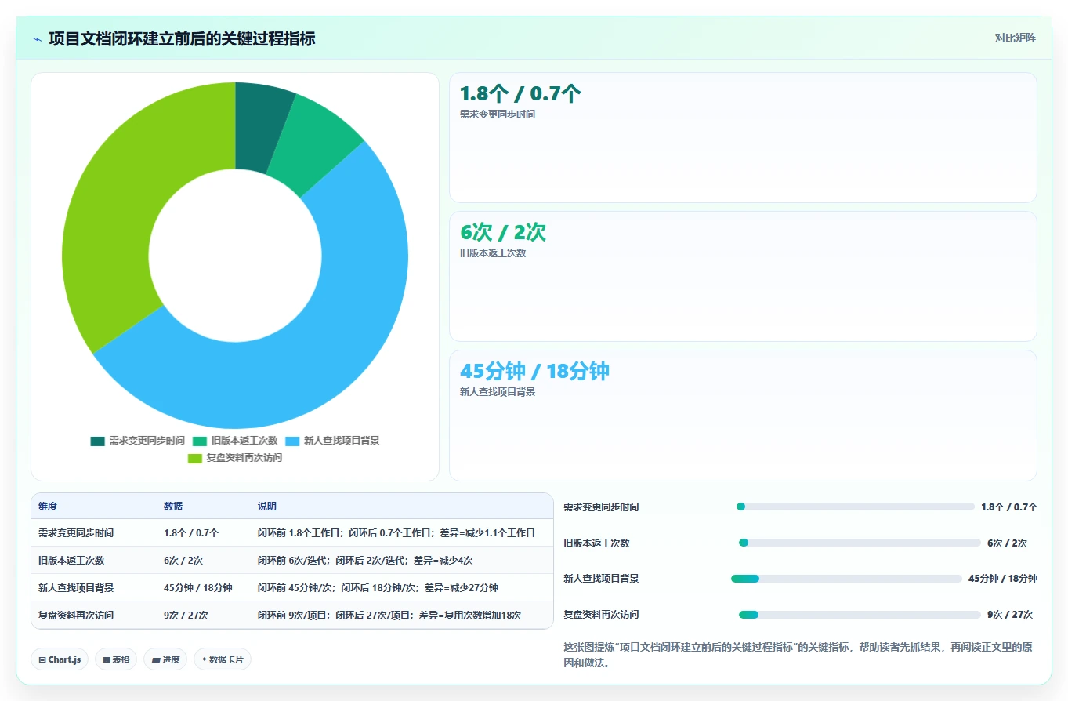Click the 新人查找项目背景 card caption
Screen dimensions: 1068x701
pos(498,392)
